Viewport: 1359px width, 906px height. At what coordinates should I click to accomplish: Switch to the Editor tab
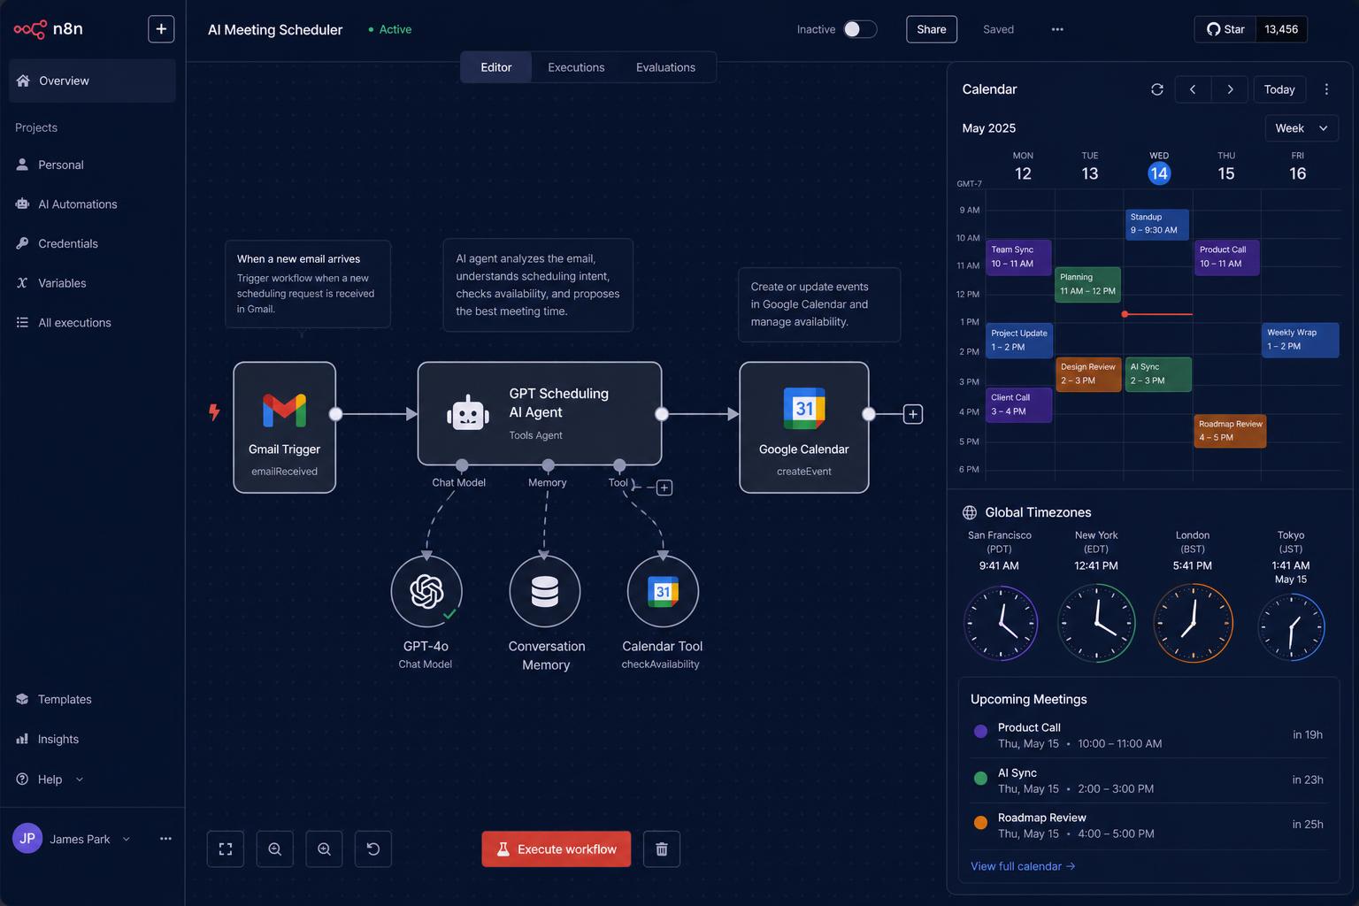tap(496, 67)
